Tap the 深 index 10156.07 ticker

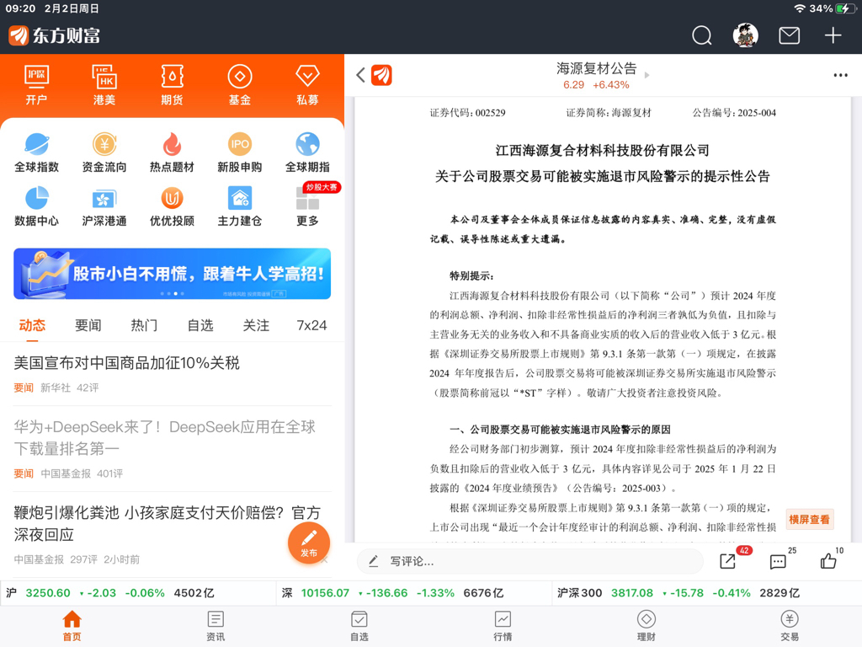(392, 593)
